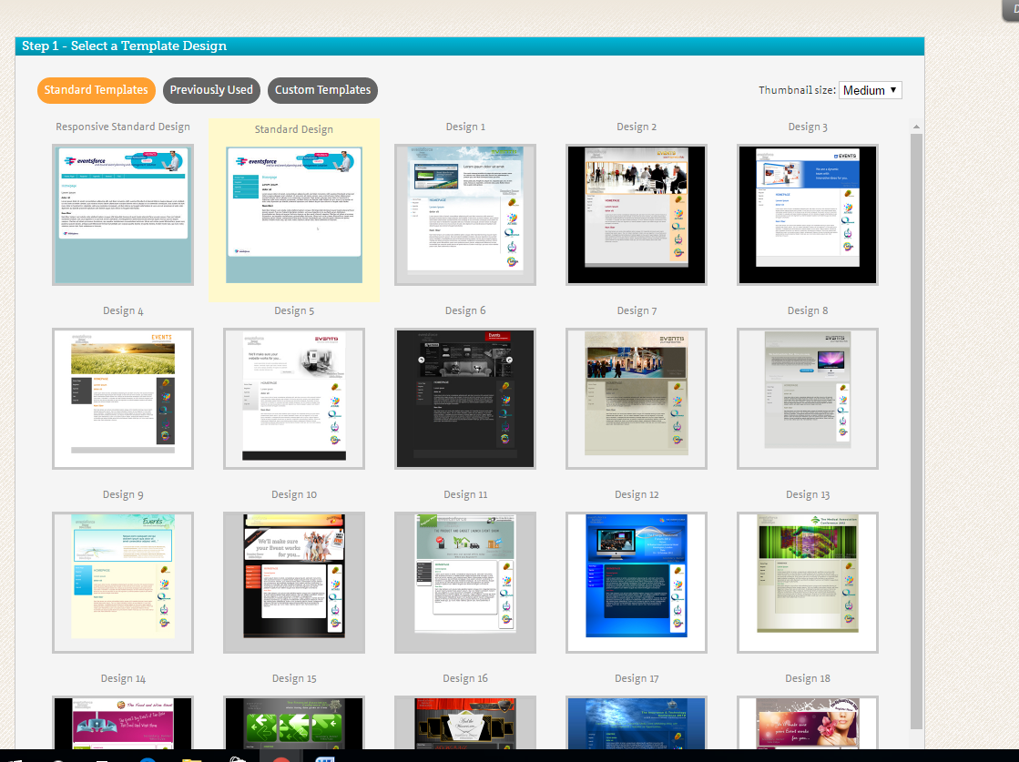This screenshot has width=1019, height=762.
Task: Choose the Design 18 template thumbnail
Action: [808, 722]
